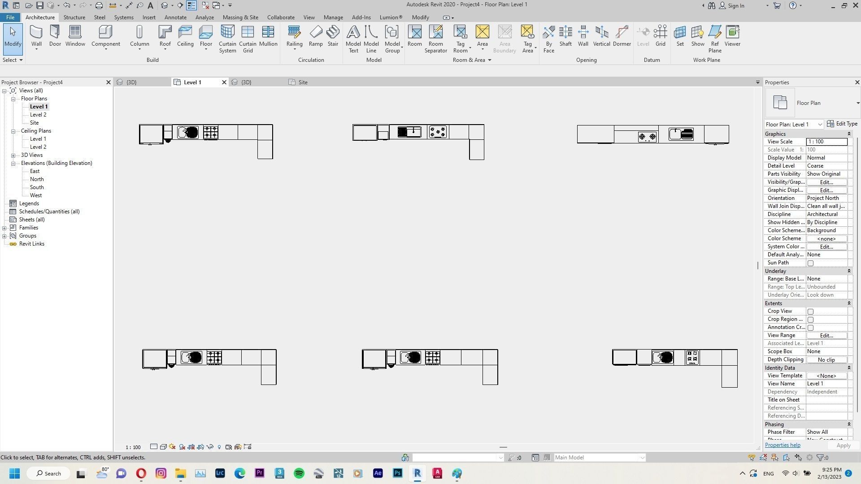Collapse the Elevations (Building Elevation) node

click(13, 164)
